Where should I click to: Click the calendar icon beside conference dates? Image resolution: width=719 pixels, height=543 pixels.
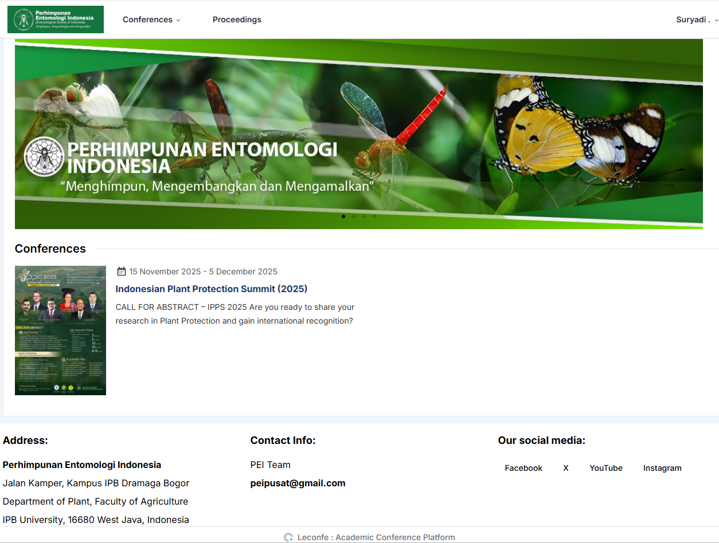pyautogui.click(x=122, y=271)
